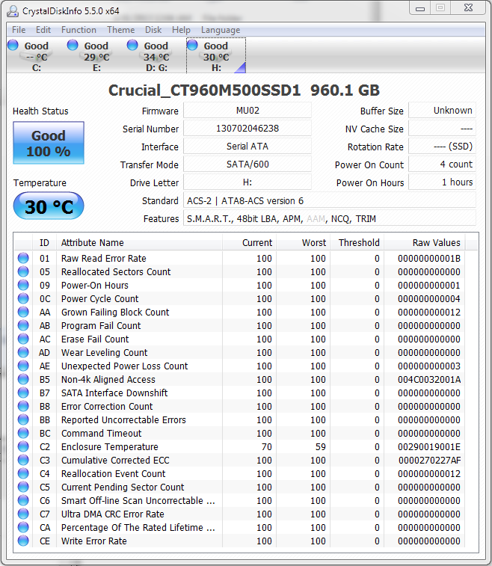492x566 pixels.
Task: Click the Good 100 % health status button
Action: tap(49, 144)
